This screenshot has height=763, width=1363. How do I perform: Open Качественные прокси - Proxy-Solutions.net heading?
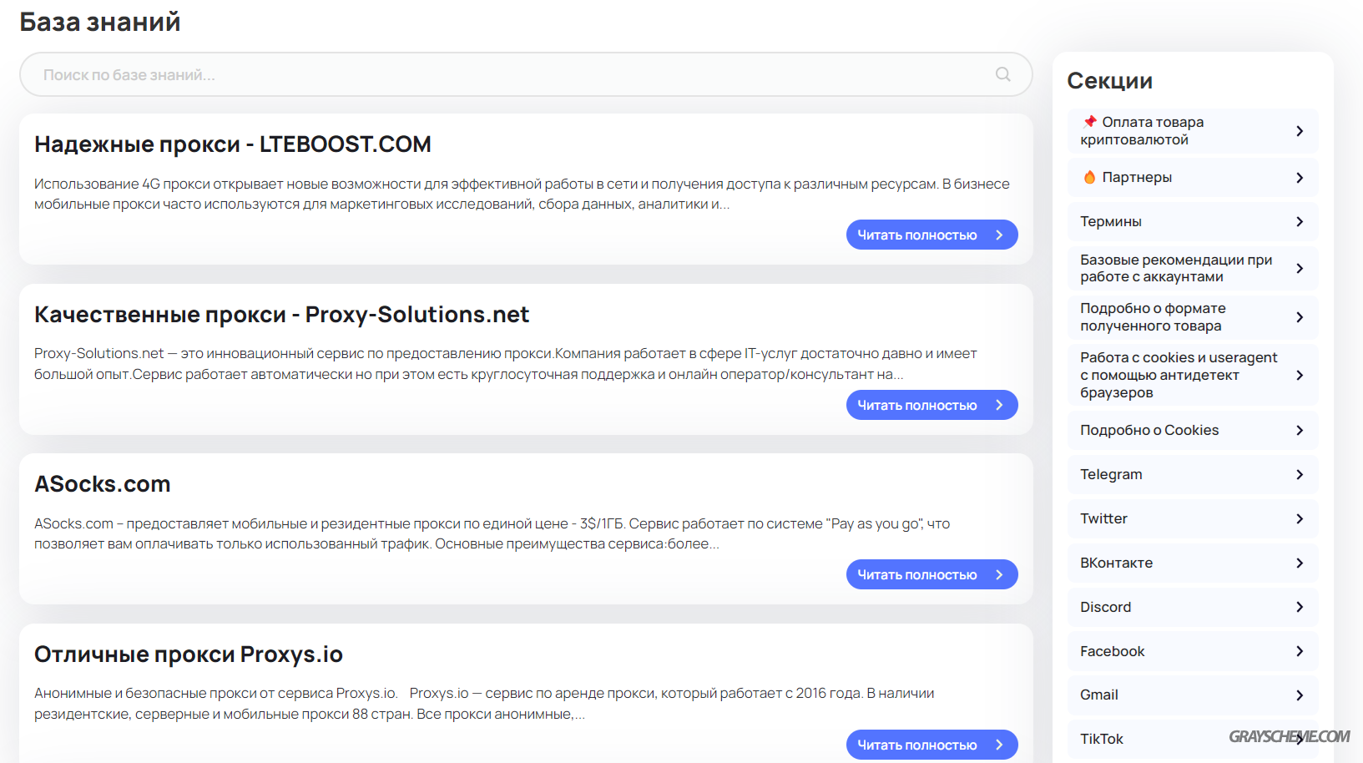pos(281,314)
